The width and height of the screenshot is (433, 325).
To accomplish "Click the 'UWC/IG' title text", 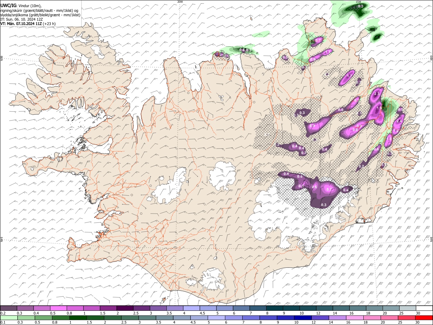I will point(8,5).
